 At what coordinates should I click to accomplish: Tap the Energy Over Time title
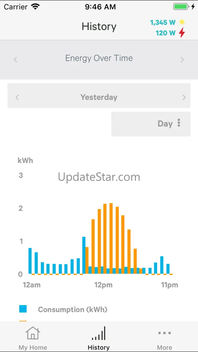[99, 58]
